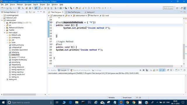Open Package Explorer view menu triangle
Viewport: 187px width, 105px height.
coord(38,12)
